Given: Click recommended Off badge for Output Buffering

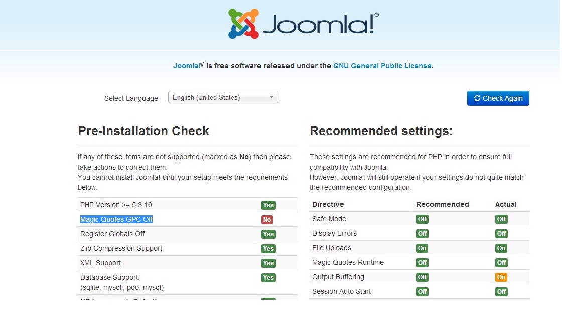Looking at the screenshot, I should coord(422,277).
